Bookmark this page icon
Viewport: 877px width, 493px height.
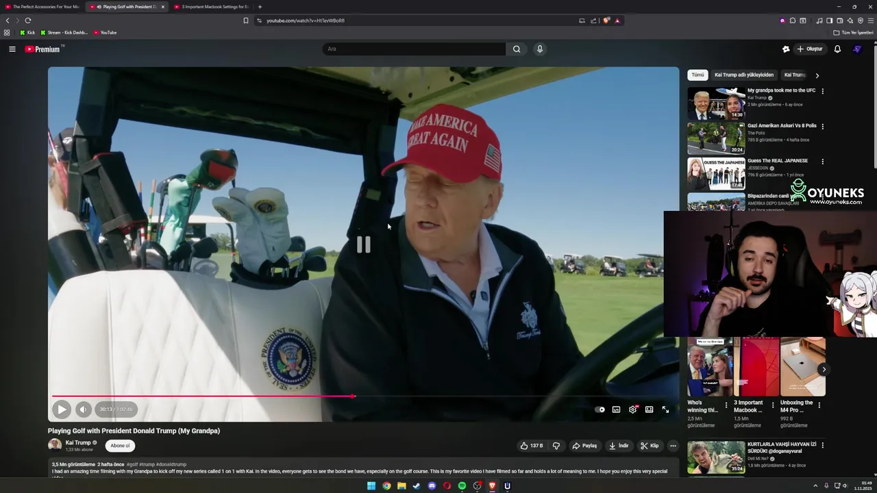[246, 21]
